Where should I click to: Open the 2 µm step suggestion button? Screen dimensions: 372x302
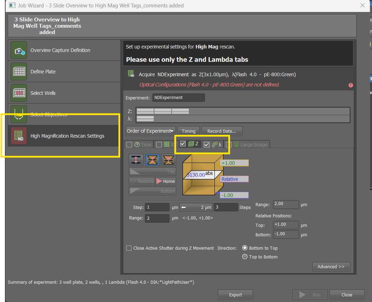click(196, 208)
